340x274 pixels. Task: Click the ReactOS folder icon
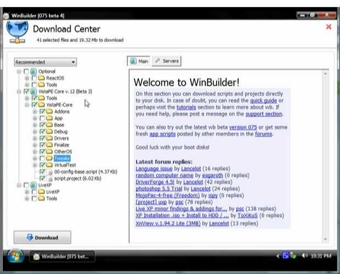(41, 78)
